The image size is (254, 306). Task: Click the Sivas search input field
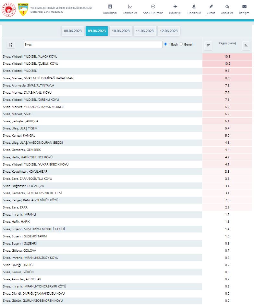tap(93, 44)
